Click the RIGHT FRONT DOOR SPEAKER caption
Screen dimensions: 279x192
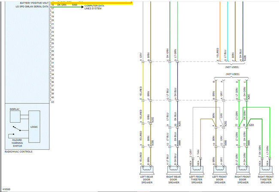tap(243, 180)
